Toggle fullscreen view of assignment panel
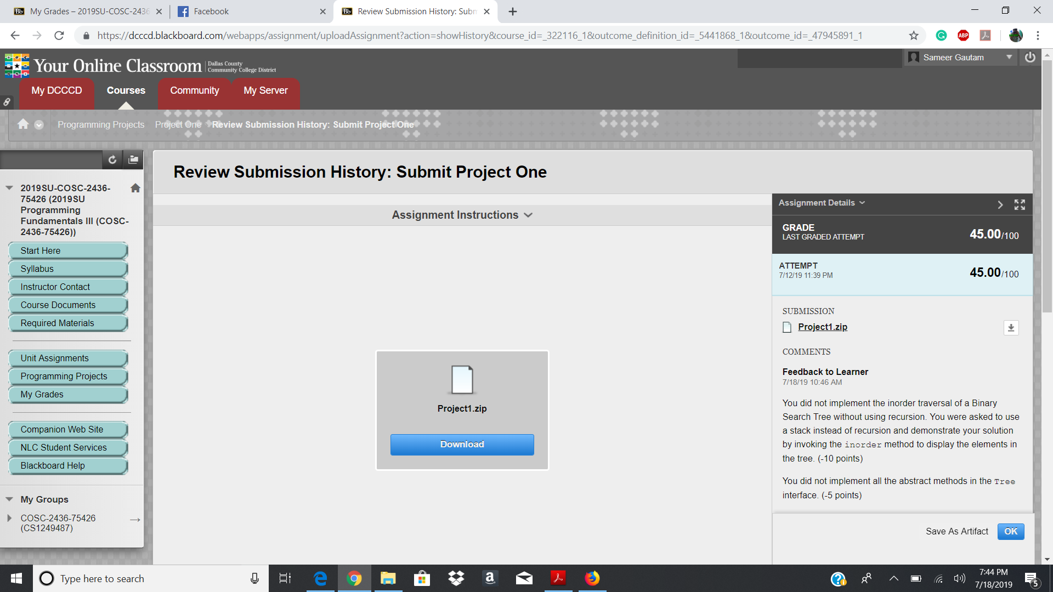 pos(1020,204)
